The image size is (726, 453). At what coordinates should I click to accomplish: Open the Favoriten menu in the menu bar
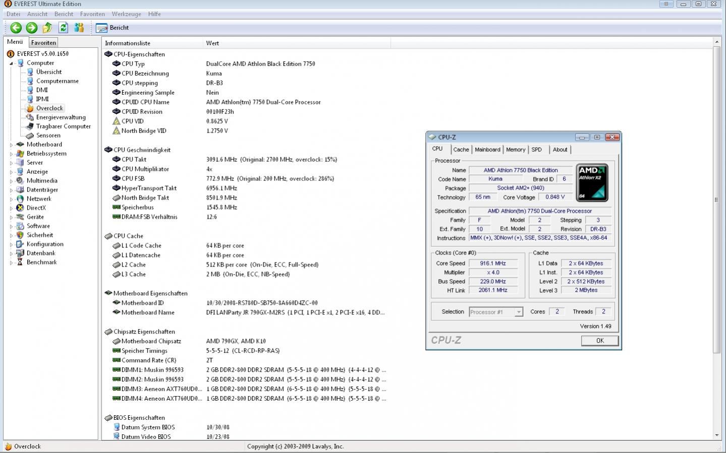point(92,14)
